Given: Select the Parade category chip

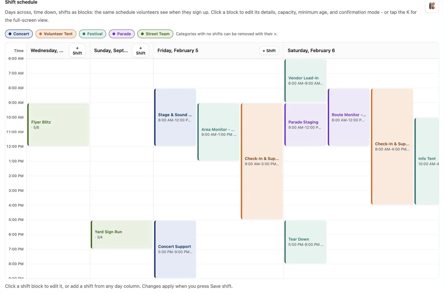Looking at the screenshot, I should 122,34.
